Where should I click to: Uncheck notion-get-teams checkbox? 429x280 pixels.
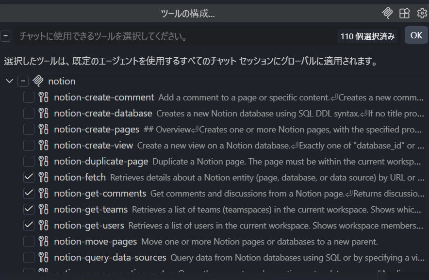[29, 209]
